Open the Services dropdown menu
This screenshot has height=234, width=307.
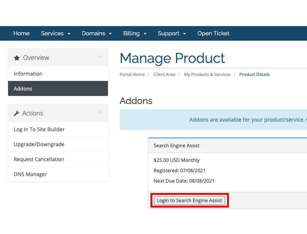[x=56, y=33]
